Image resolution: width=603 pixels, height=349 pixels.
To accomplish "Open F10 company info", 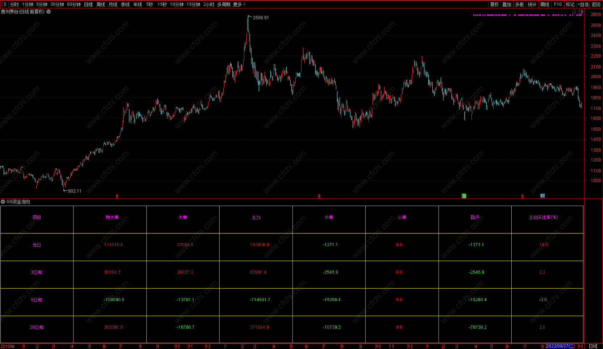I will (558, 4).
